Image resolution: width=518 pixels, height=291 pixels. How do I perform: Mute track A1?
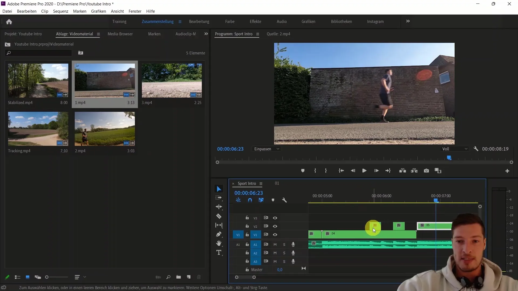[x=275, y=245]
